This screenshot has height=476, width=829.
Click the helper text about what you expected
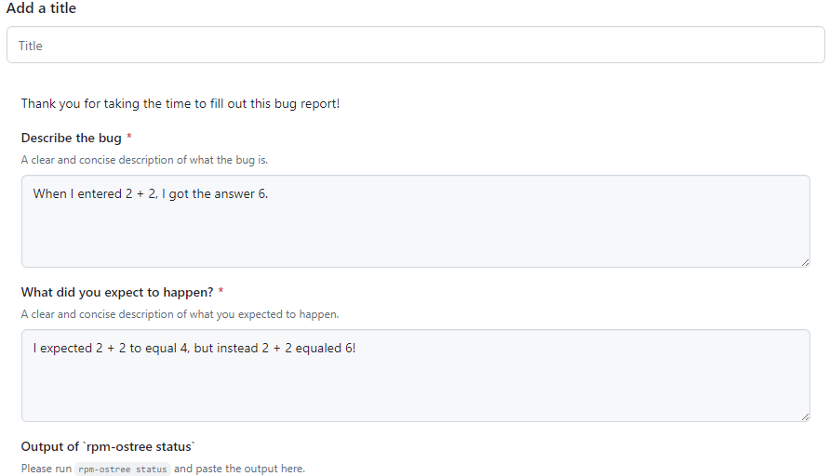click(x=180, y=314)
